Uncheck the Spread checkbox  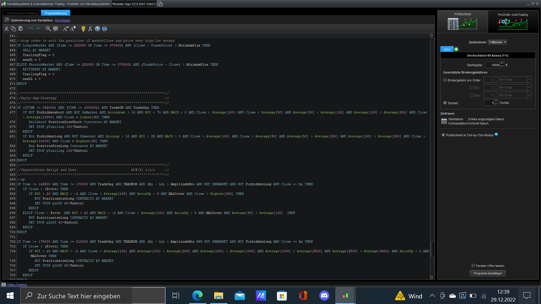pyautogui.click(x=445, y=103)
